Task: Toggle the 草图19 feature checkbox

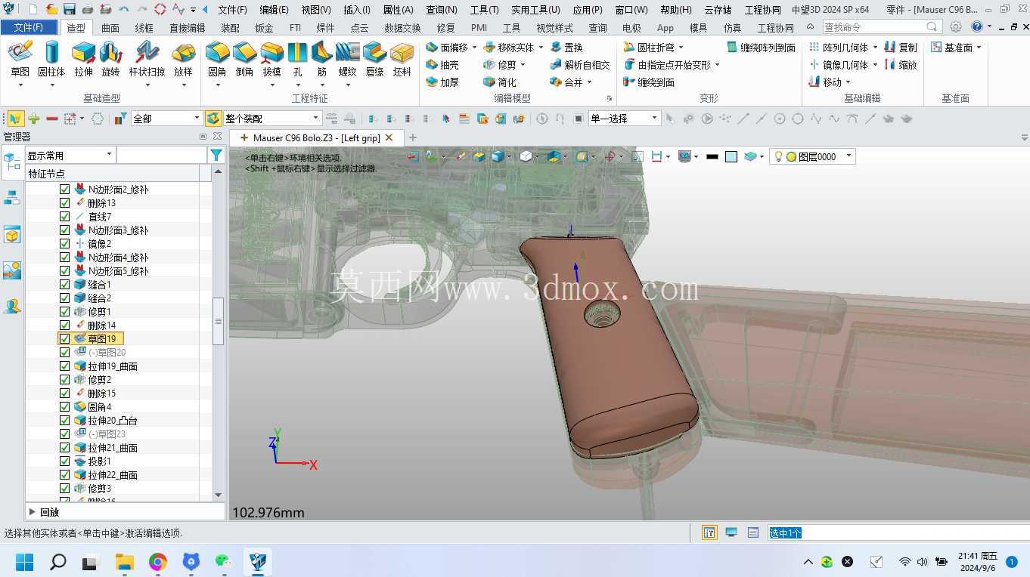Action: (x=64, y=339)
